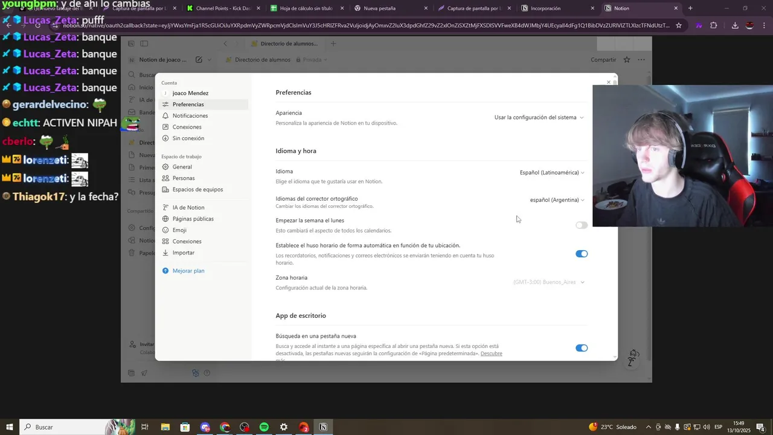
Task: Show hidden tray icons chevron
Action: click(x=649, y=427)
